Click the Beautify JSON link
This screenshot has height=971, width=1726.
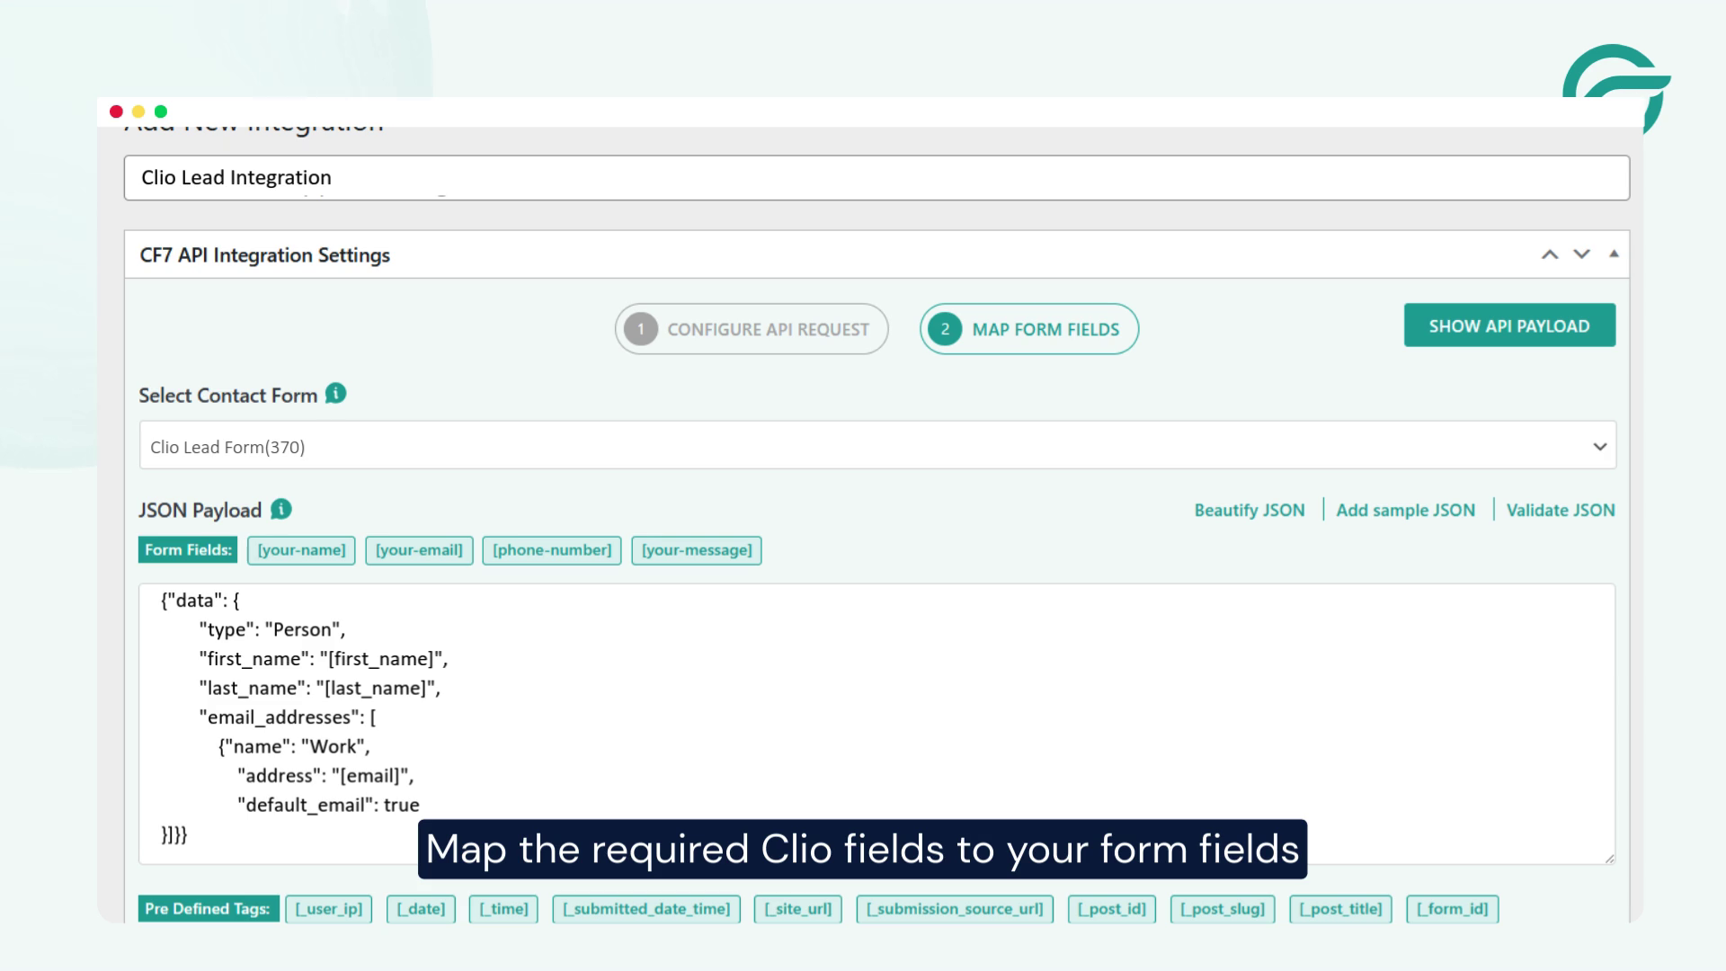click(1250, 510)
